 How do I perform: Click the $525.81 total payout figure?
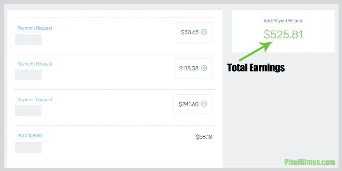tap(283, 35)
